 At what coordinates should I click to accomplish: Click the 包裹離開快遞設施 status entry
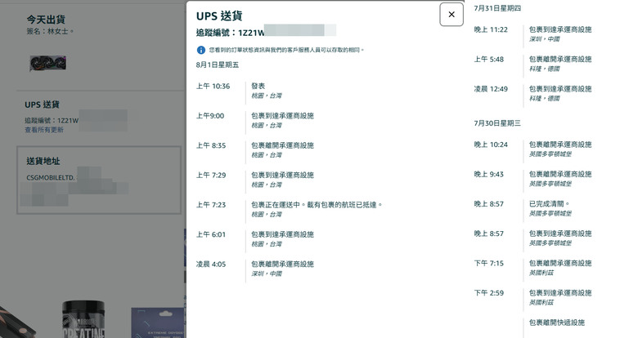pos(557,322)
